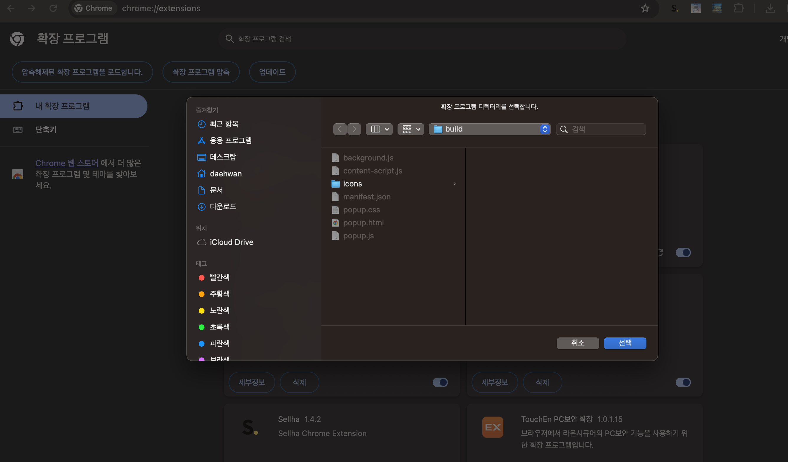The image size is (788, 462).
Task: Go back with dialog's back arrow
Action: point(340,129)
